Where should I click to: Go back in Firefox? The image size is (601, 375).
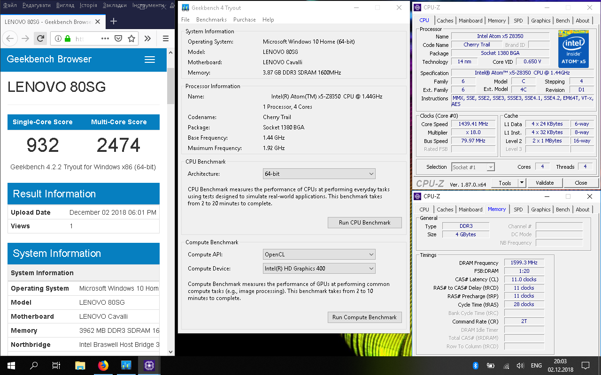pos(11,38)
